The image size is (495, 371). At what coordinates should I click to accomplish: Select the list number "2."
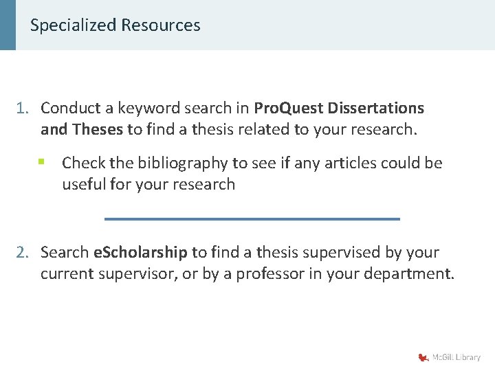tap(23, 252)
